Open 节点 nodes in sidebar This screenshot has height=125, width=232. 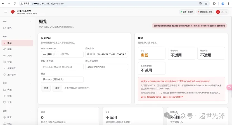tap(17, 102)
